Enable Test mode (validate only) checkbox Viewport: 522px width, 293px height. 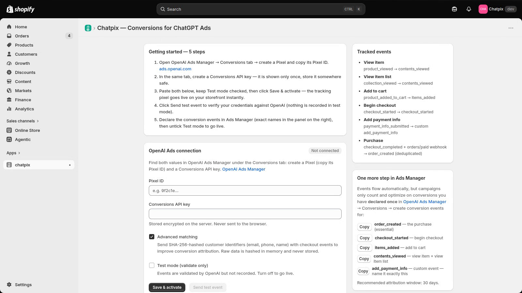(x=152, y=265)
